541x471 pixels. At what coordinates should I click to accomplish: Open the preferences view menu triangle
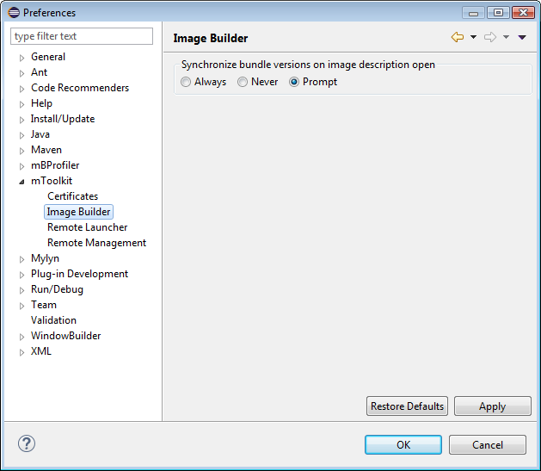point(522,37)
